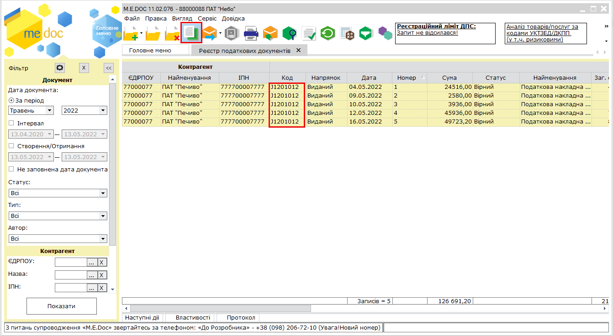The height and width of the screenshot is (336, 613).
Task: Click the green hexagon magnifier search icon
Action: tap(290, 33)
